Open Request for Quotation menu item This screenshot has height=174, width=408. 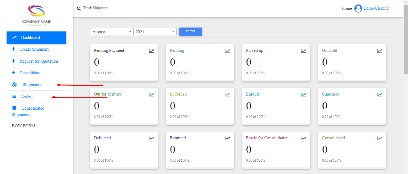click(39, 61)
